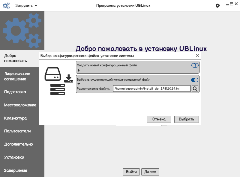Click the Выйти button at the bottom
The image size is (240, 177).
click(131, 172)
